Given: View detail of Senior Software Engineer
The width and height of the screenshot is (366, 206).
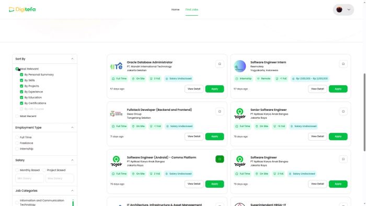Looking at the screenshot, I should [x=317, y=136].
